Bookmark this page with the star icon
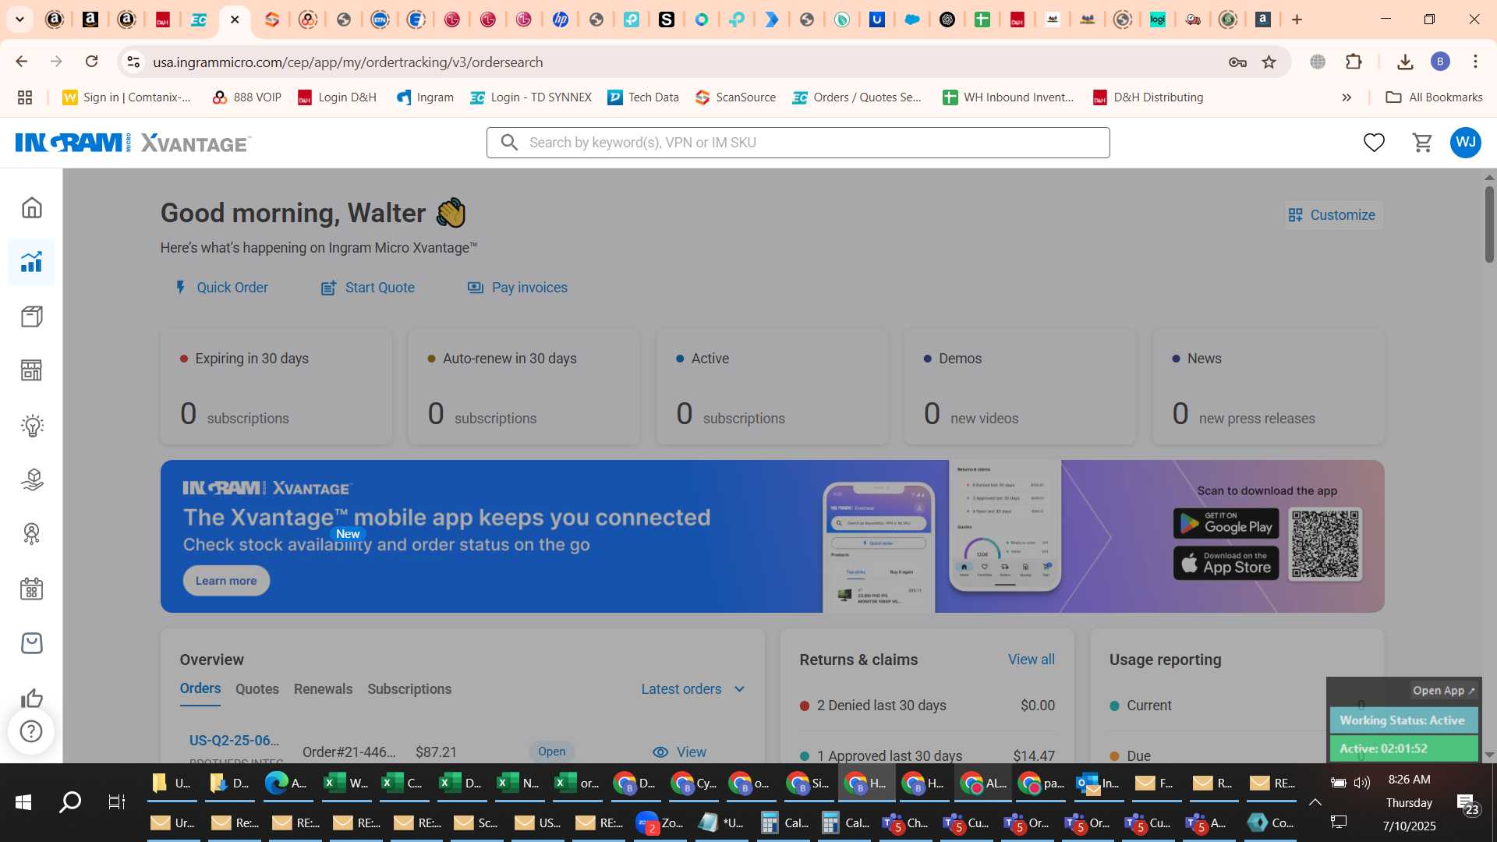Screen dimensions: 1497x842 click(x=1269, y=62)
